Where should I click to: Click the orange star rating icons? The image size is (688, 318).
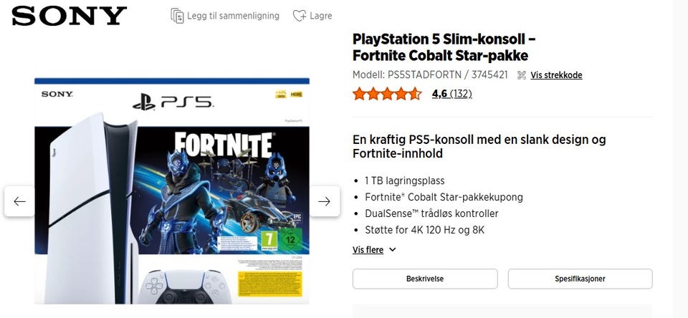387,94
